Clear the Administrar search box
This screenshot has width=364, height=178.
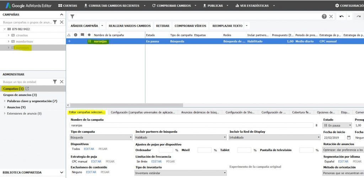click(x=61, y=82)
